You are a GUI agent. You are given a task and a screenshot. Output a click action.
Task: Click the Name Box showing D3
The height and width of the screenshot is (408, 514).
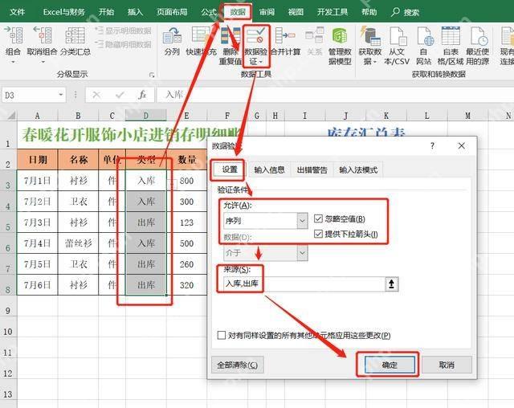pos(30,95)
